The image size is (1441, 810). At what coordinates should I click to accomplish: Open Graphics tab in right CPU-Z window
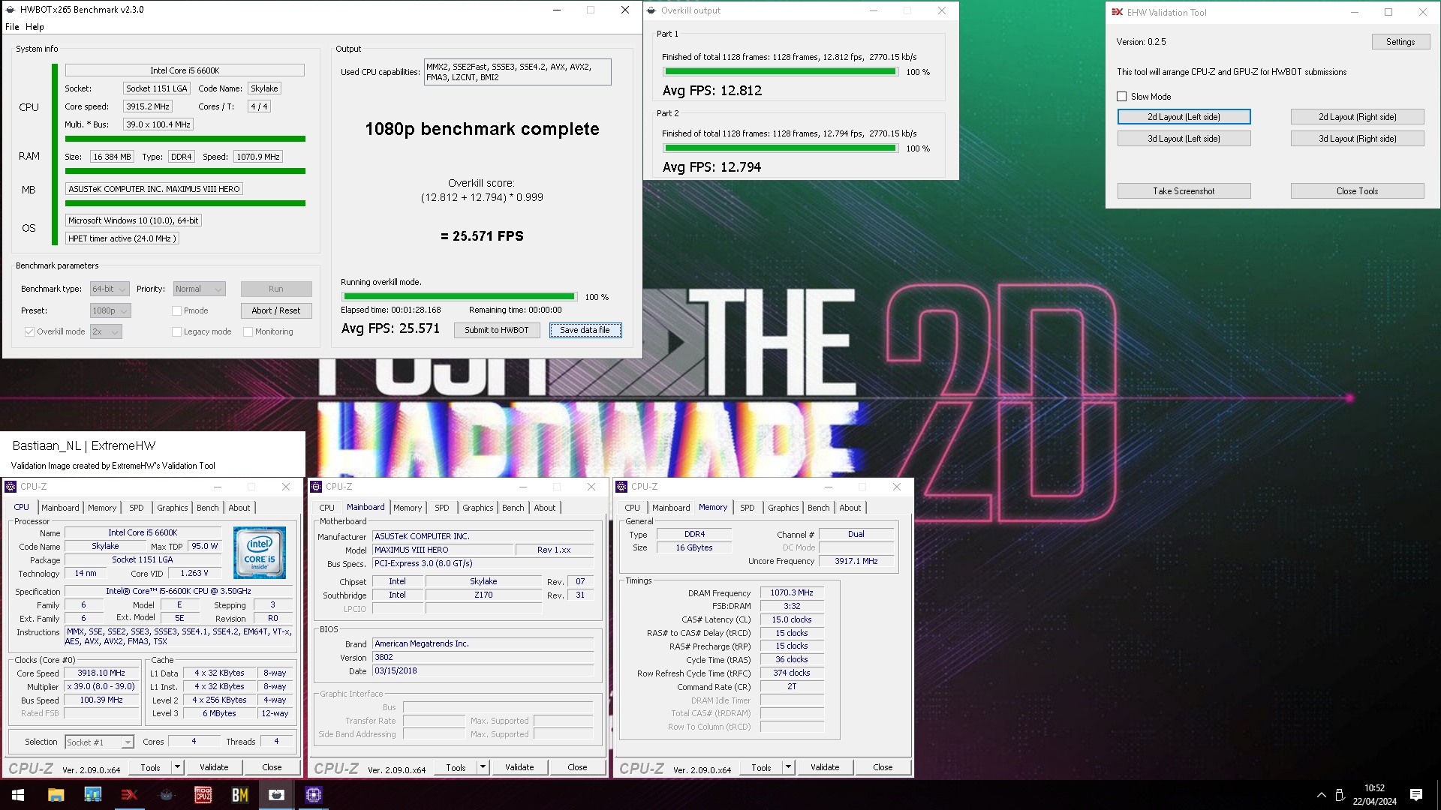coord(784,508)
